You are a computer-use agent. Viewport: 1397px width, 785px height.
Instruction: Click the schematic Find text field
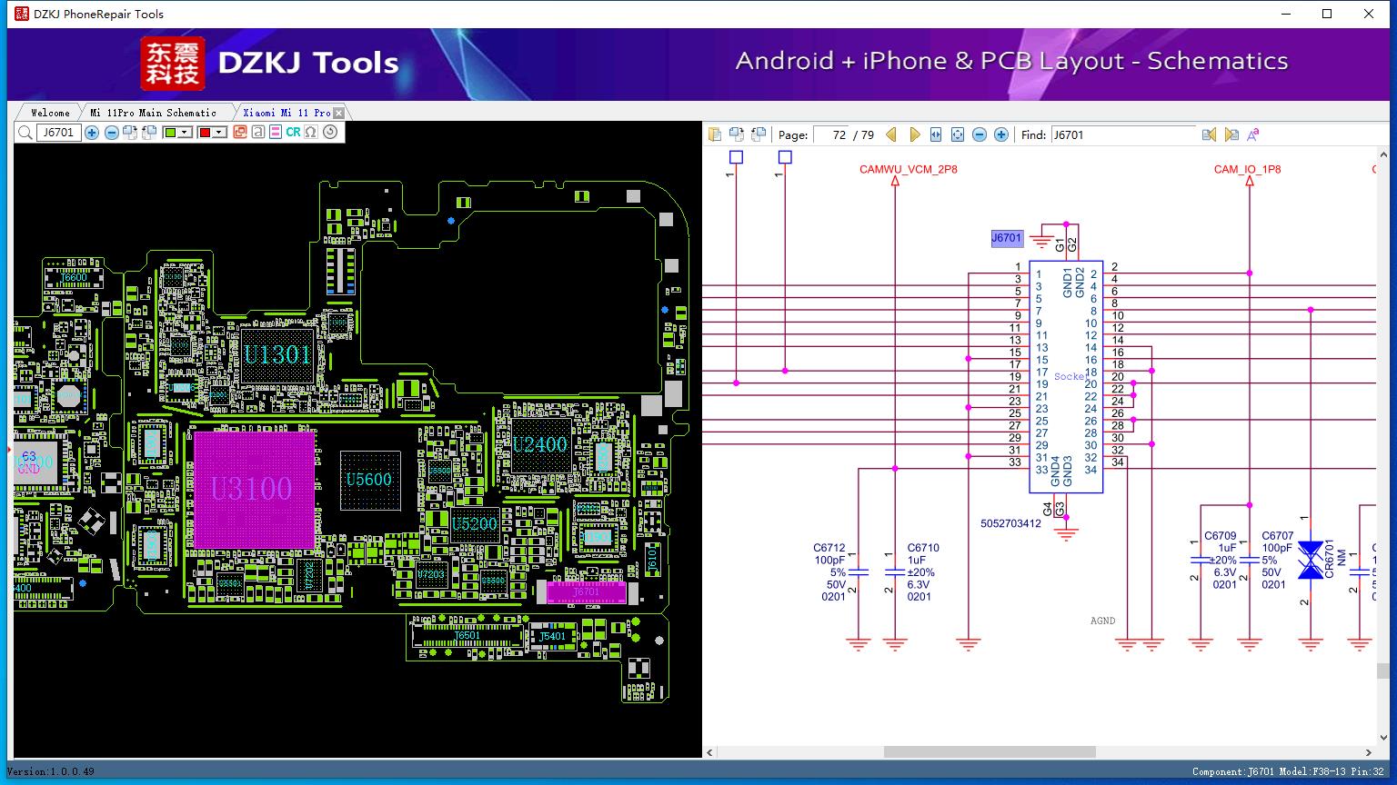(x=1123, y=134)
